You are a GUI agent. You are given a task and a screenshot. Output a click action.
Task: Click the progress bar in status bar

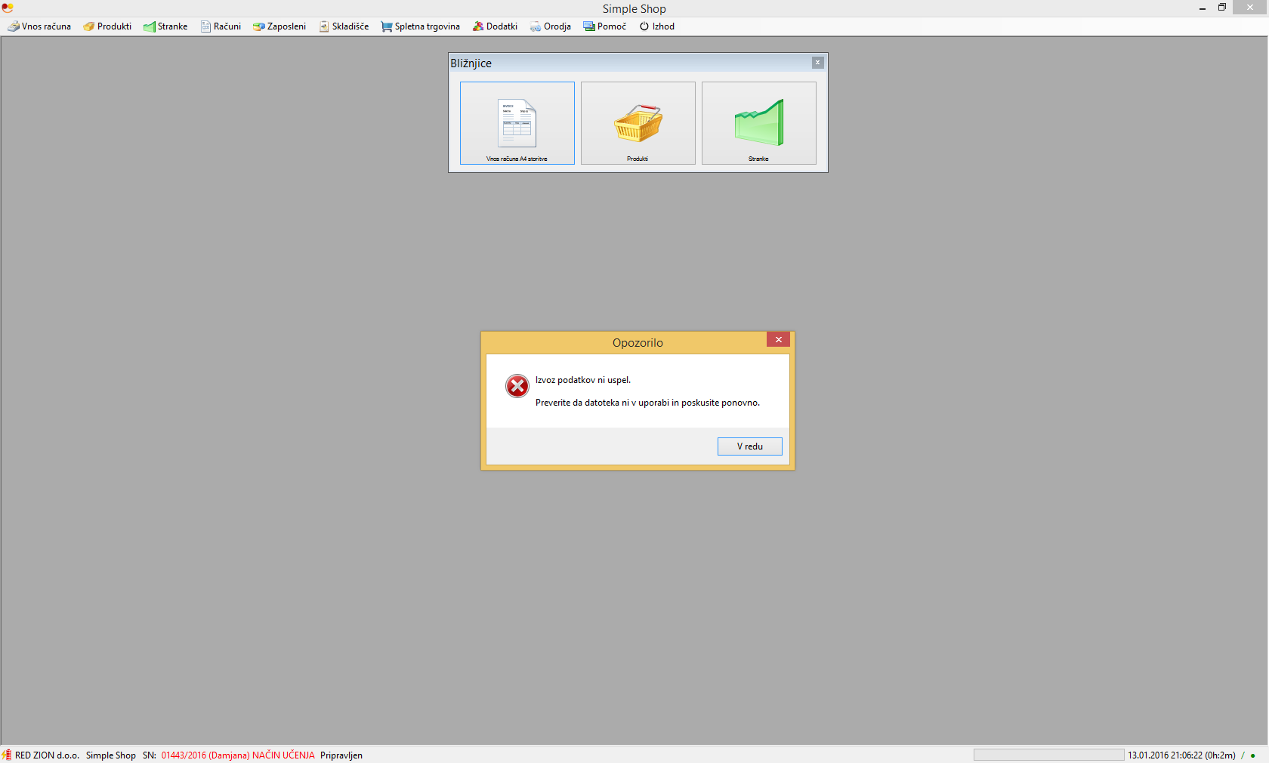point(1048,755)
